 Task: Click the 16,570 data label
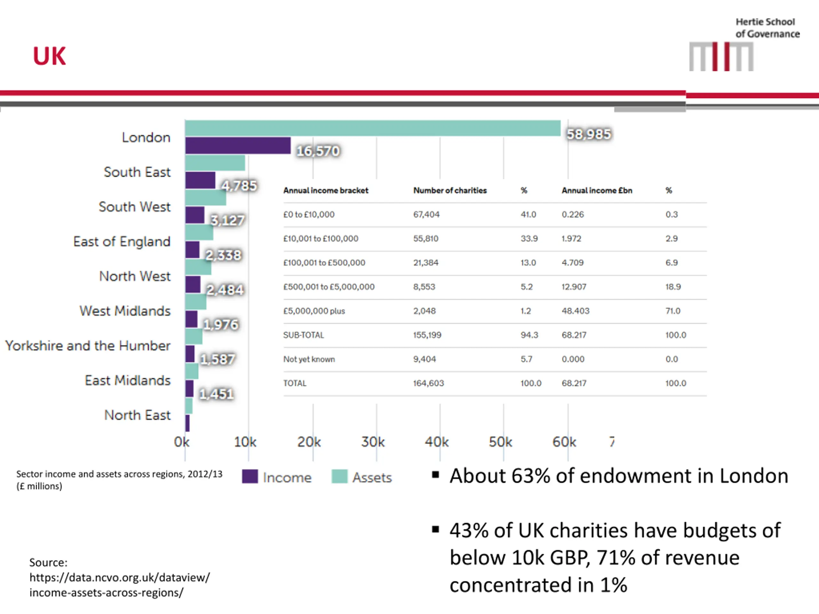pyautogui.click(x=318, y=151)
